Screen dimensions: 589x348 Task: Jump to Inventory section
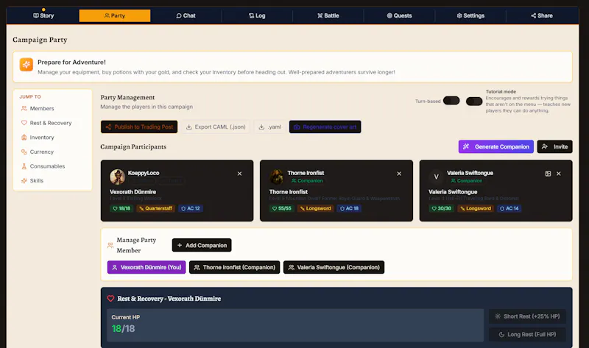pos(42,138)
